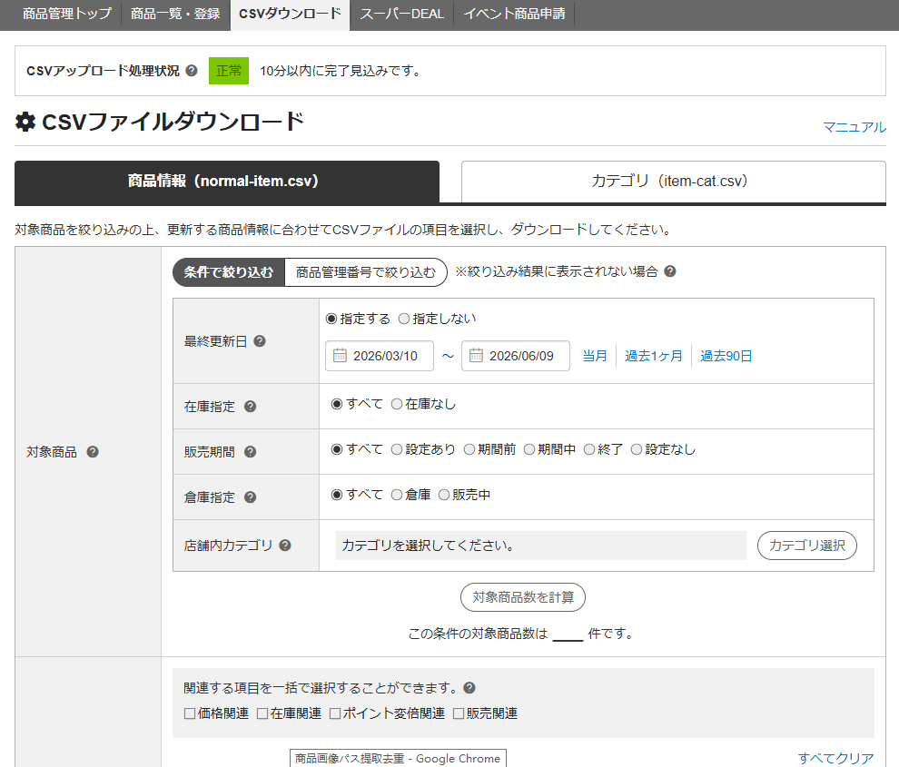Select 期間前 radio option
This screenshot has height=767, width=899.
click(469, 449)
